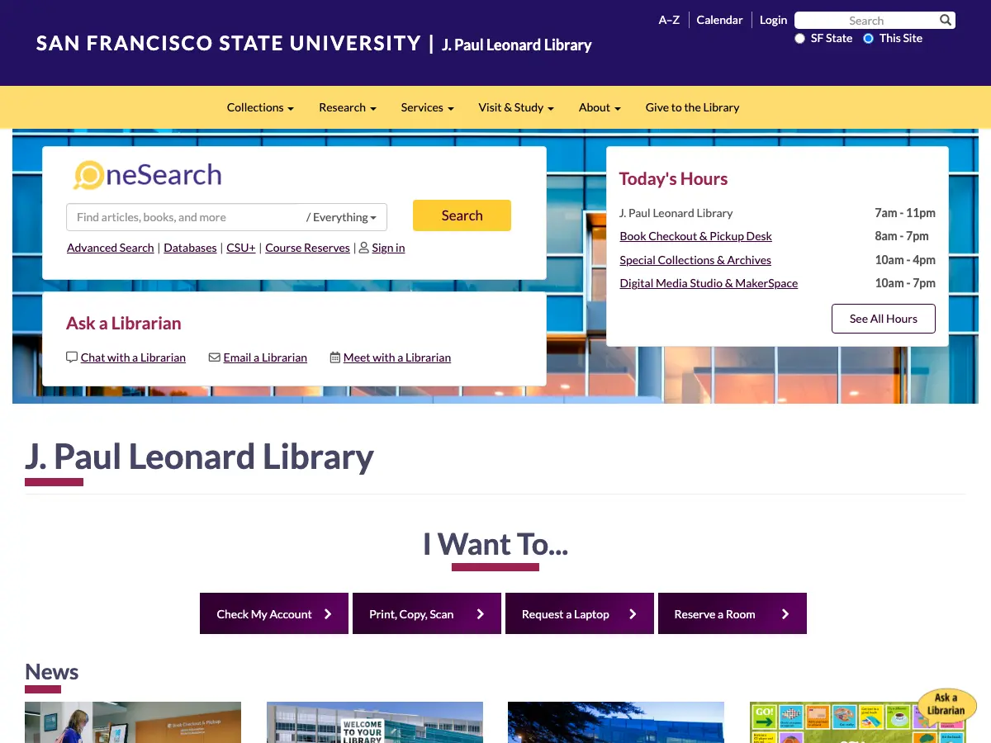
Task: Expand the Services dropdown
Action: click(x=427, y=107)
